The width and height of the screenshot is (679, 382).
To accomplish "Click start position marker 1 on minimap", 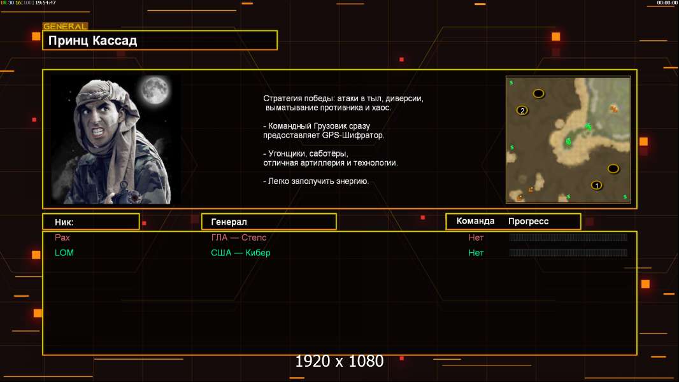I will pos(596,186).
